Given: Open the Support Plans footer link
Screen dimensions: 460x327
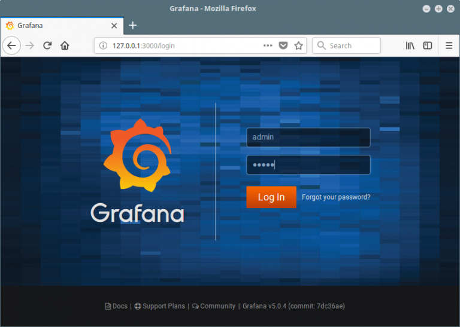Looking at the screenshot, I should [159, 306].
